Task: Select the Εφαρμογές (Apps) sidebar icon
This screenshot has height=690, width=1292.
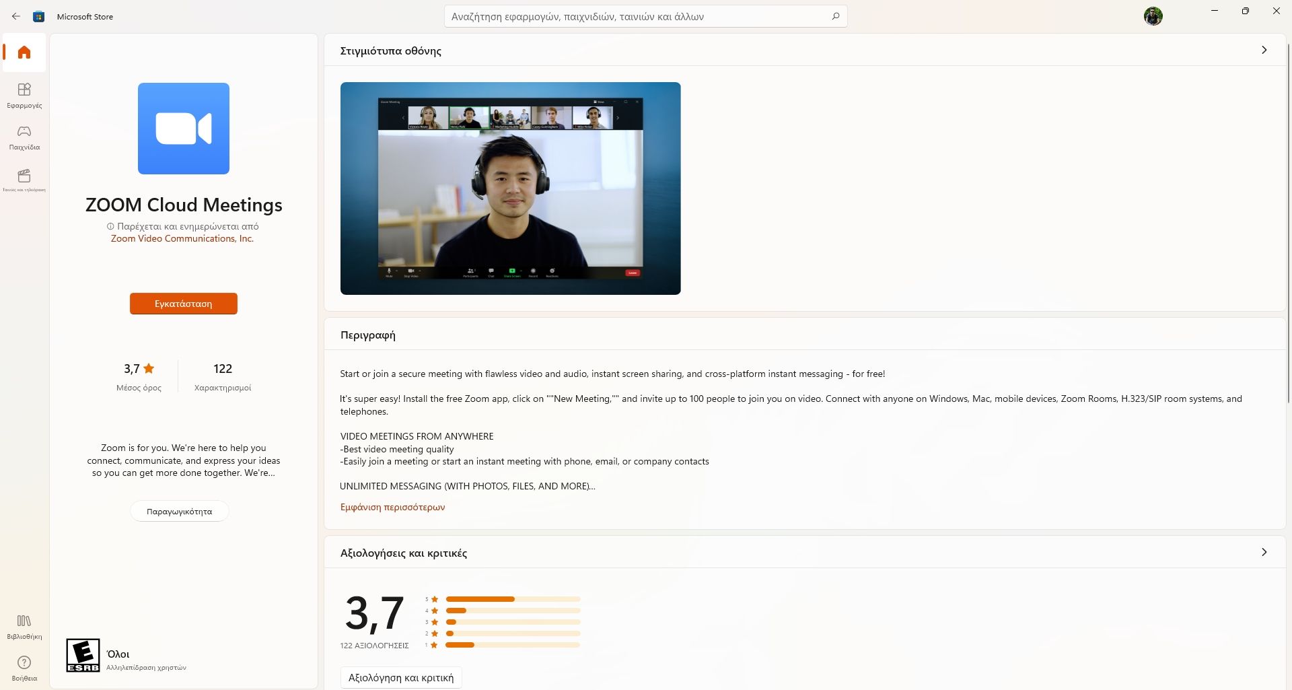Action: [24, 94]
